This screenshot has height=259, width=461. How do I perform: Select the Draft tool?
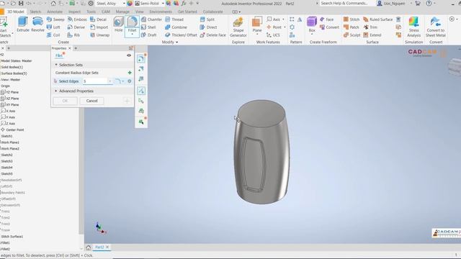click(149, 35)
